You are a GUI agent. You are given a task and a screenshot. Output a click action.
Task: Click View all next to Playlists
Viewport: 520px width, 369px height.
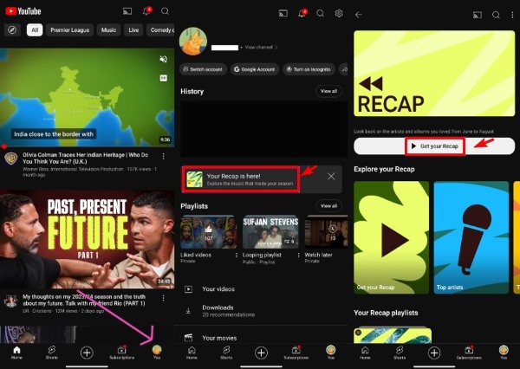click(328, 206)
